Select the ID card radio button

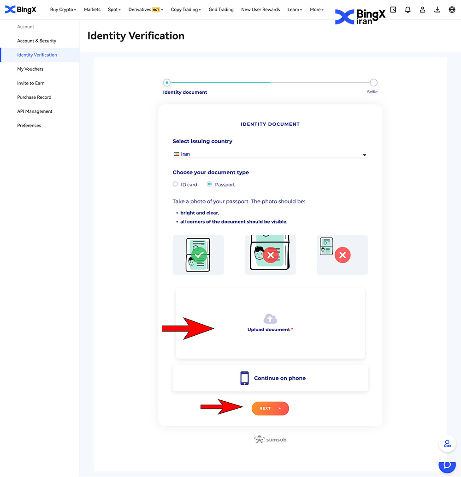tap(175, 184)
